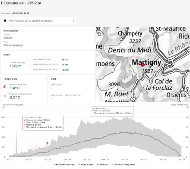Expand the station information chevron arrow
Viewport: 190px width, 169px height.
(73, 21)
